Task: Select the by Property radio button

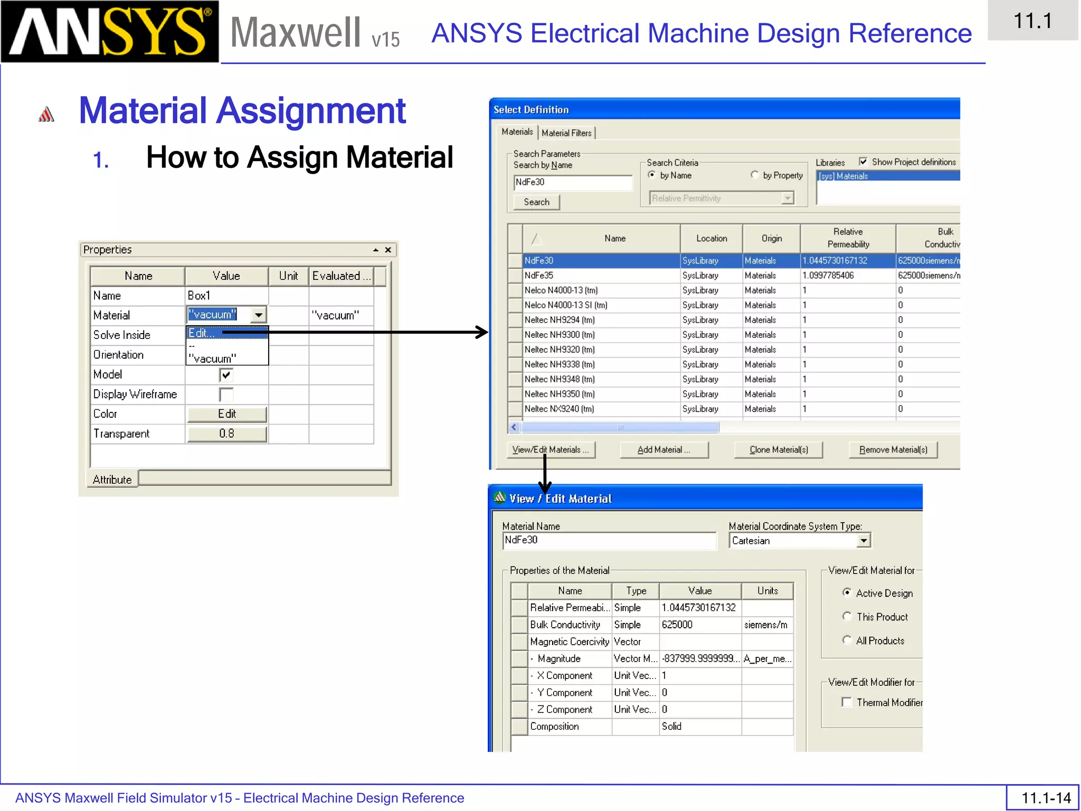Action: pyautogui.click(x=755, y=175)
